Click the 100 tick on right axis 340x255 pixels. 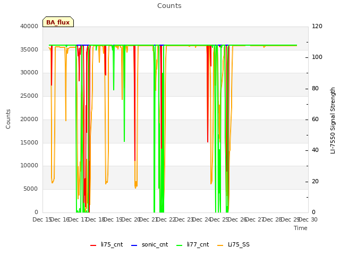click(x=317, y=57)
